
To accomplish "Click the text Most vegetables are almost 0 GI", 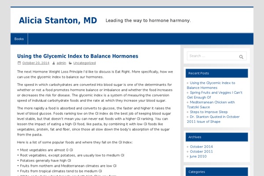I will point(47,150).
